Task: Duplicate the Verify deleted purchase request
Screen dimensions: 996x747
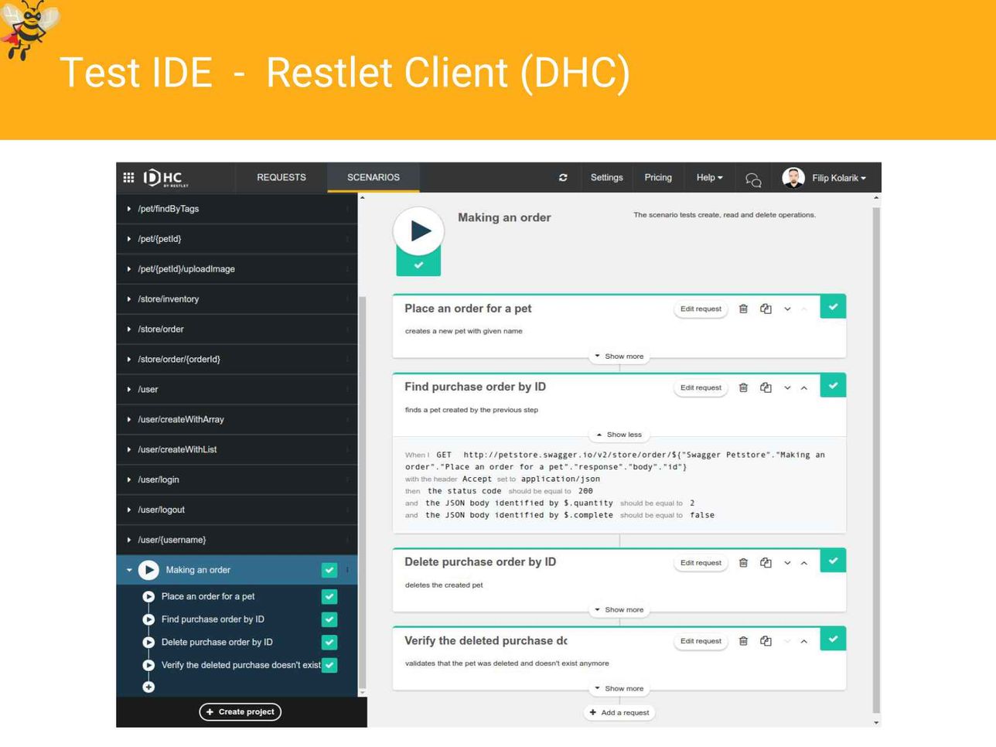Action: pos(766,641)
